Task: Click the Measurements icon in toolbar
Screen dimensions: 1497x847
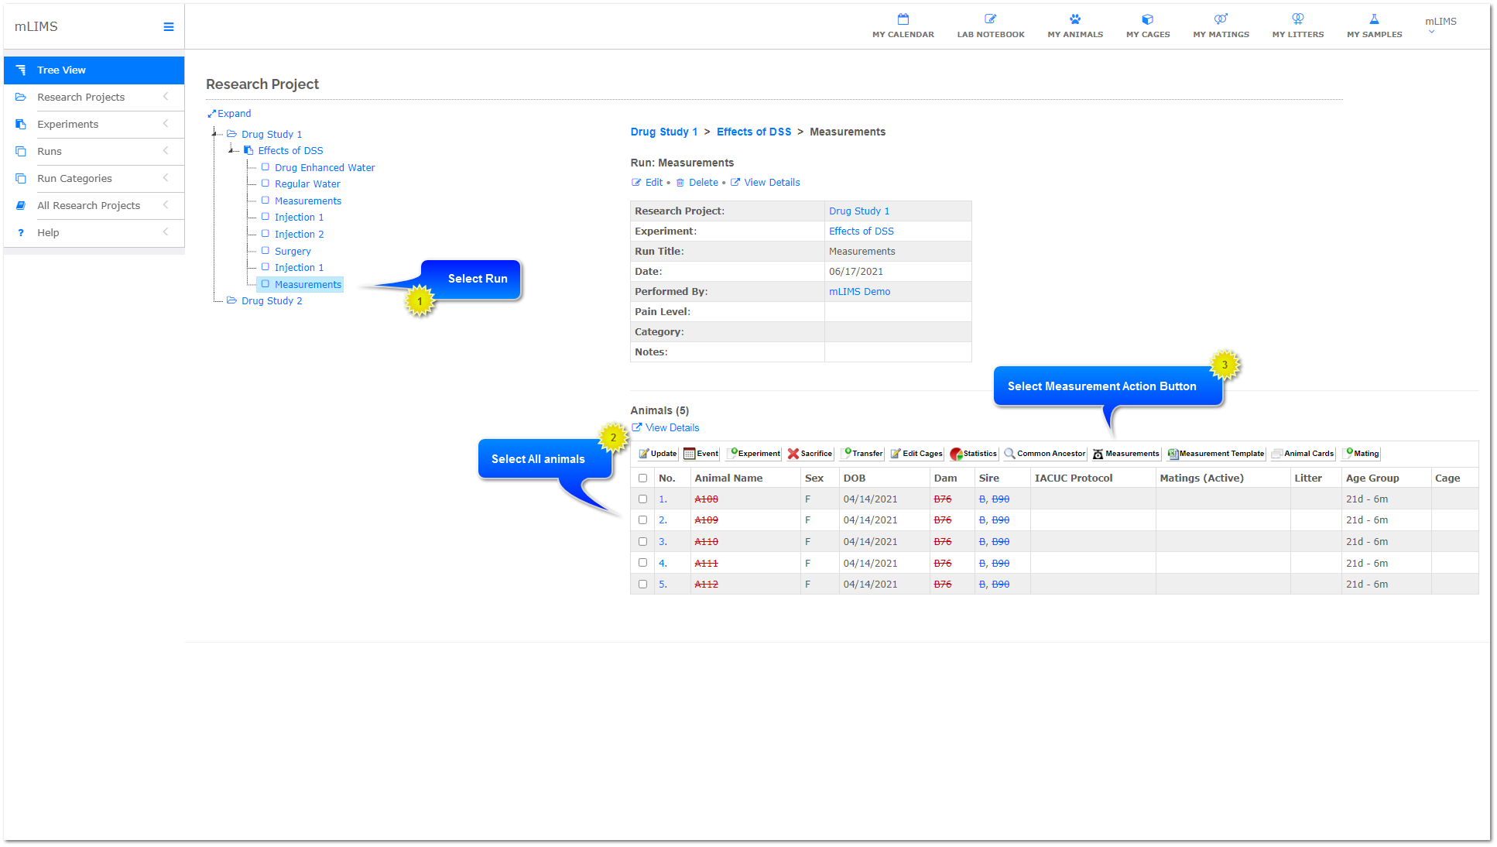Action: tap(1125, 454)
